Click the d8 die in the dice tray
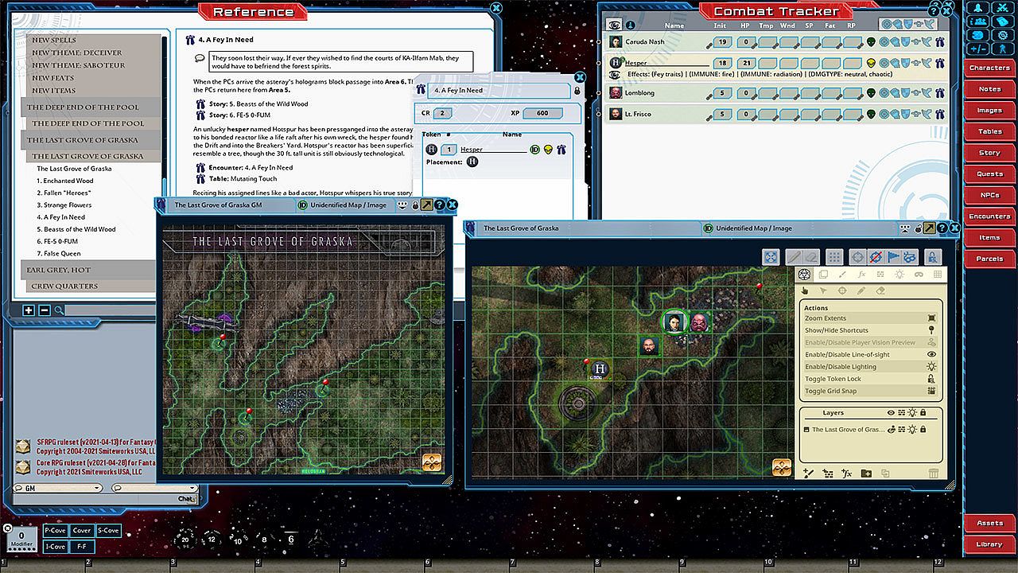Image resolution: width=1018 pixels, height=573 pixels. point(264,540)
